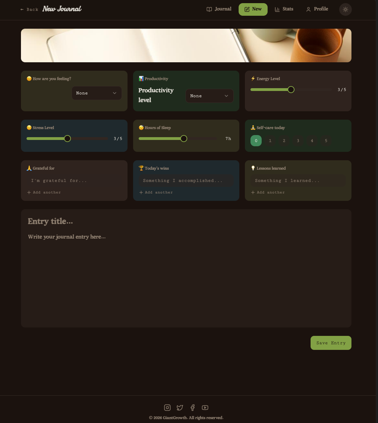Image resolution: width=378 pixels, height=423 pixels.
Task: Click the plus icon under Lessons learned
Action: click(253, 192)
